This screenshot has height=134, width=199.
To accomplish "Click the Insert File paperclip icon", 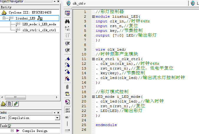I will 67,87.
